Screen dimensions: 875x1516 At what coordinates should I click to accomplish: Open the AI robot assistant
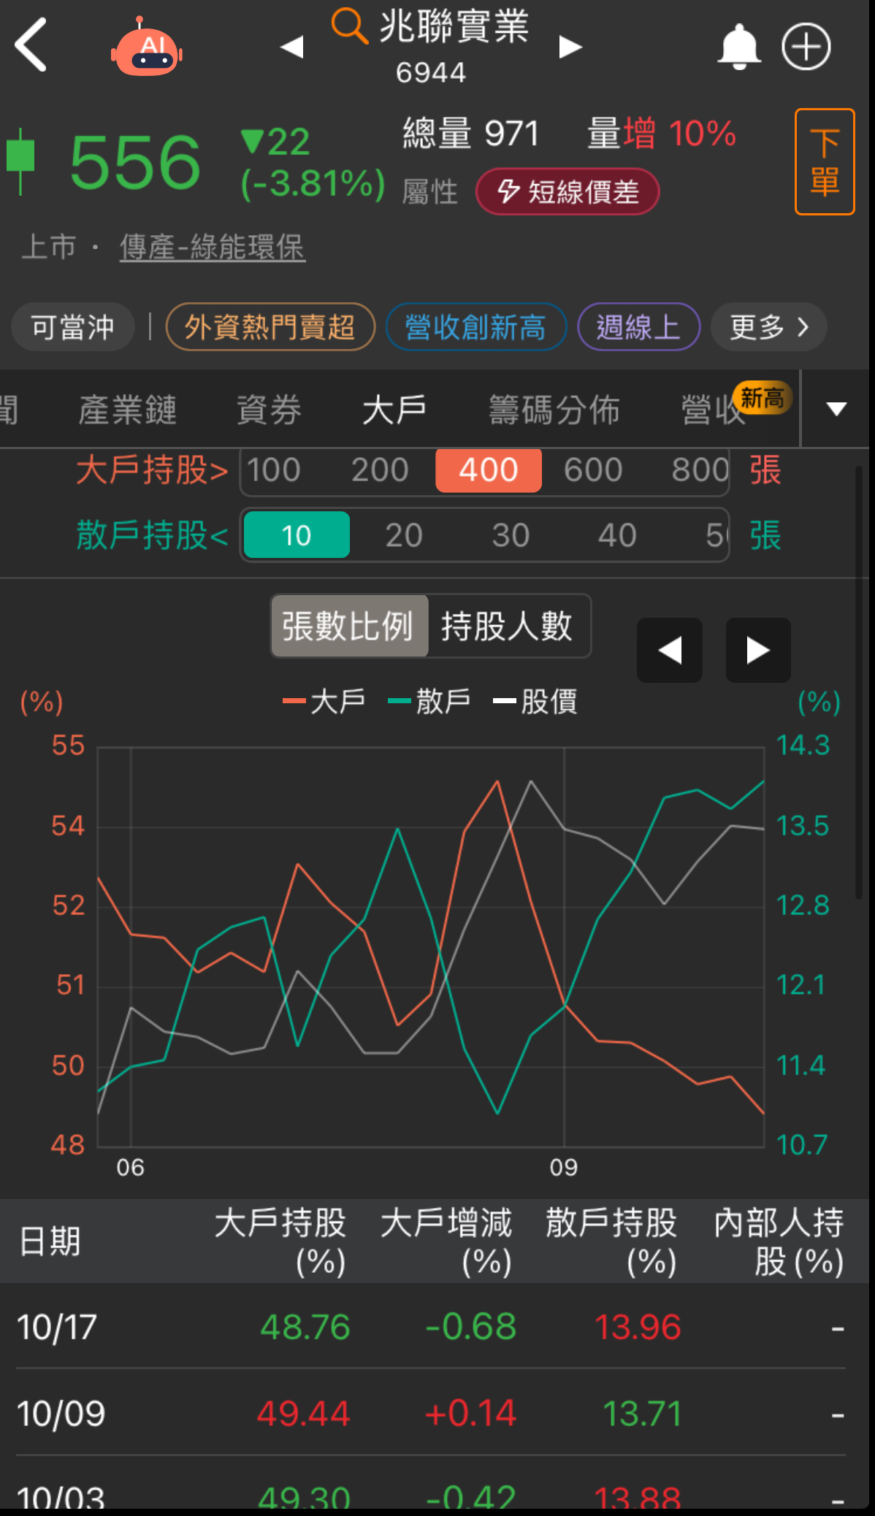coord(147,49)
